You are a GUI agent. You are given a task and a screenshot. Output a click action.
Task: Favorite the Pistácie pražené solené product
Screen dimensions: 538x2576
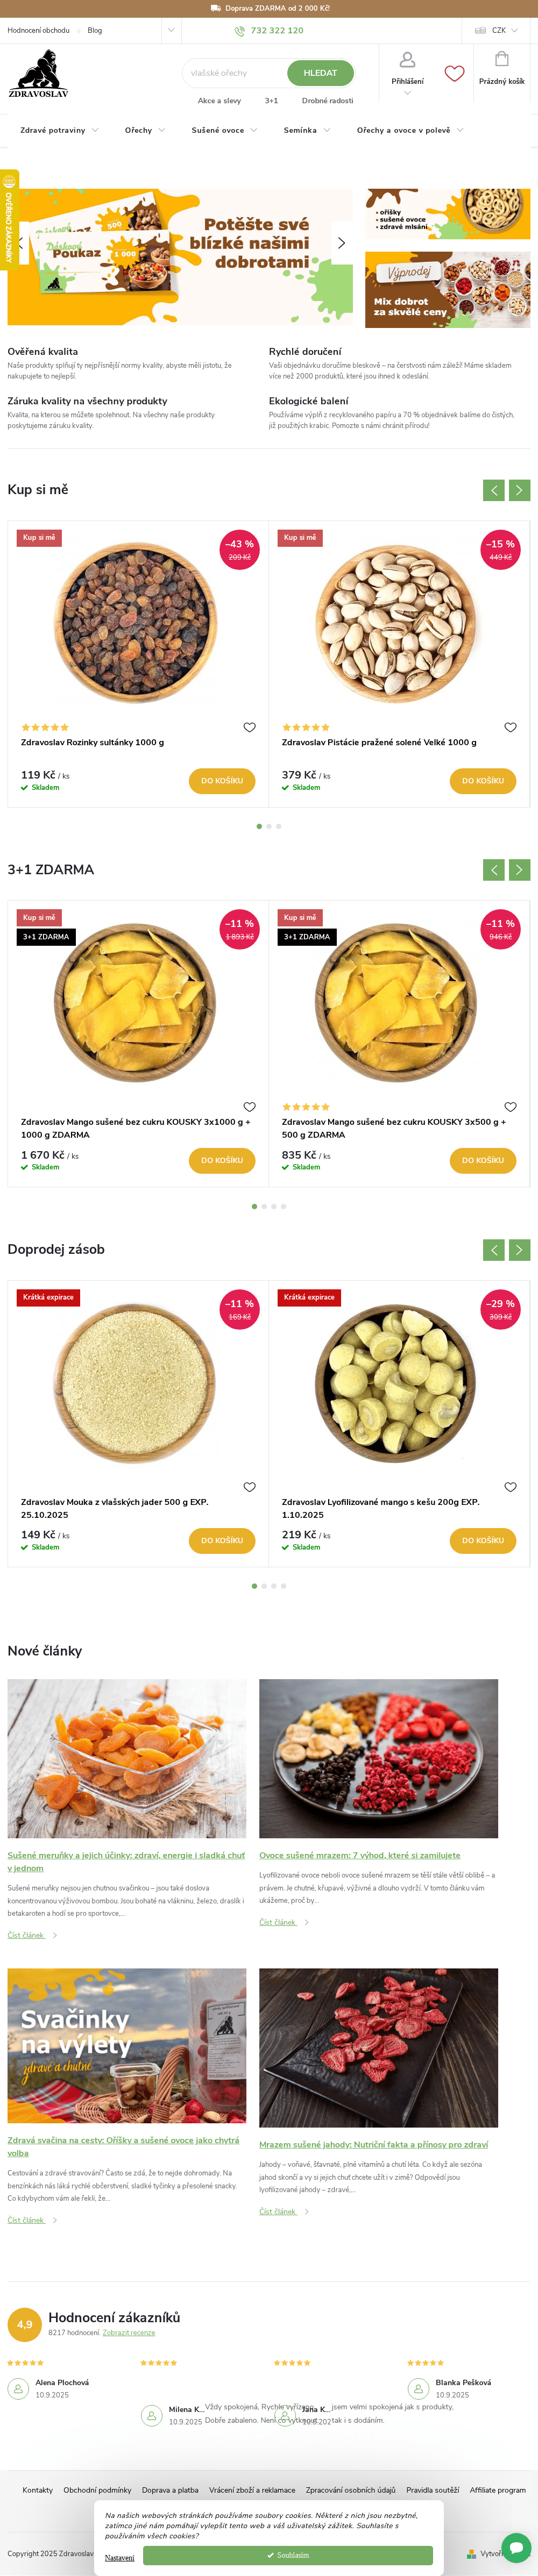point(510,727)
